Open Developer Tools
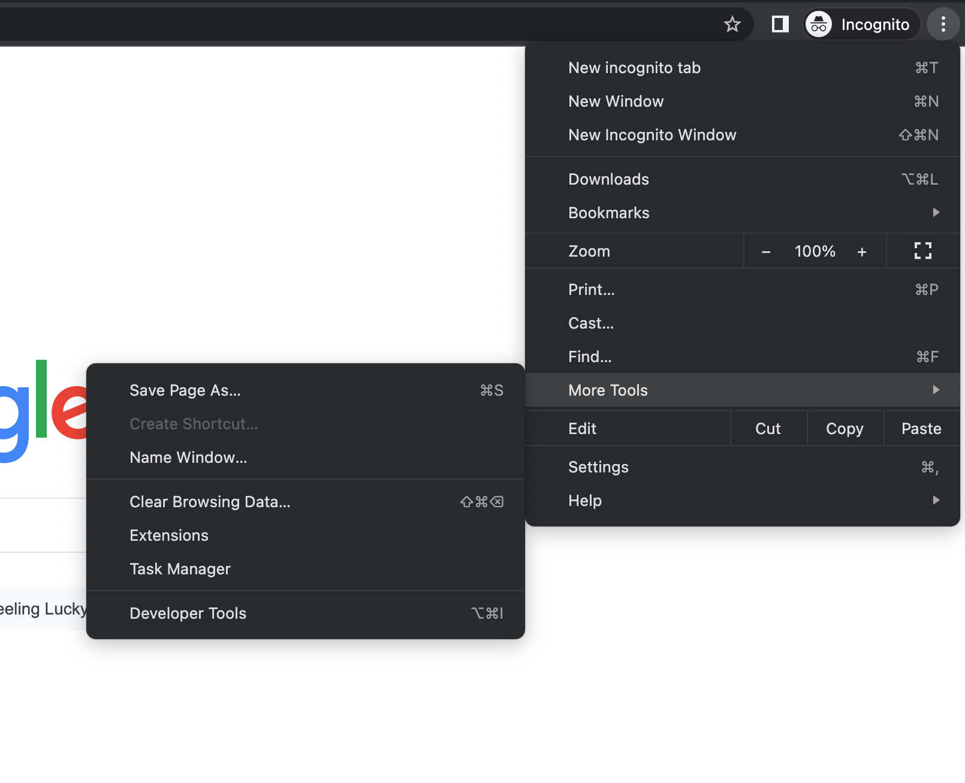 tap(306, 613)
